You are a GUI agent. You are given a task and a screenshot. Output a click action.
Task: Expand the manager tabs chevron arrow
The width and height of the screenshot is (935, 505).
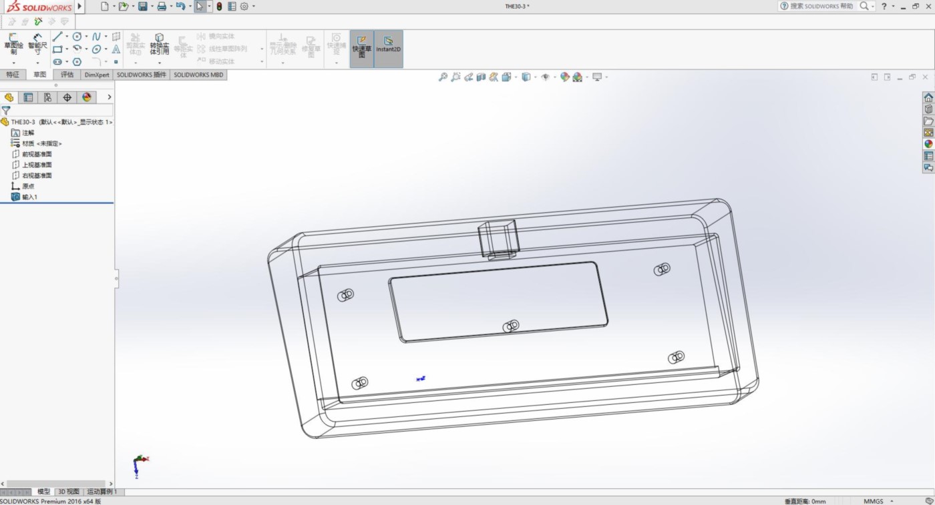109,97
